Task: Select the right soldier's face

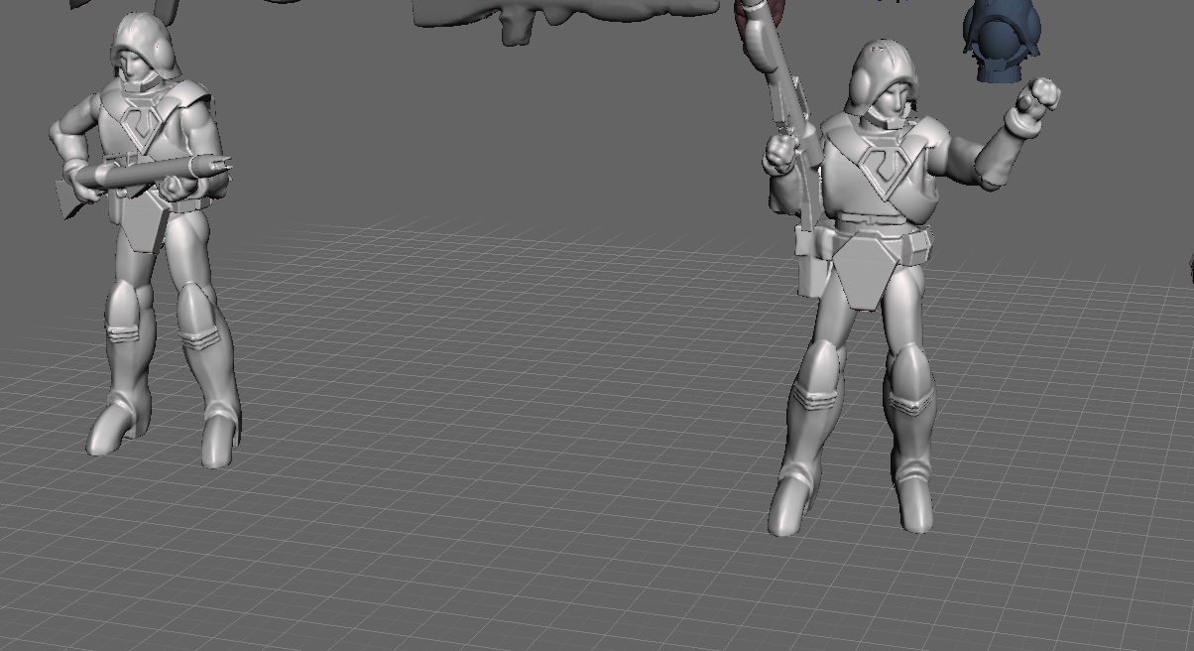Action: coord(895,97)
